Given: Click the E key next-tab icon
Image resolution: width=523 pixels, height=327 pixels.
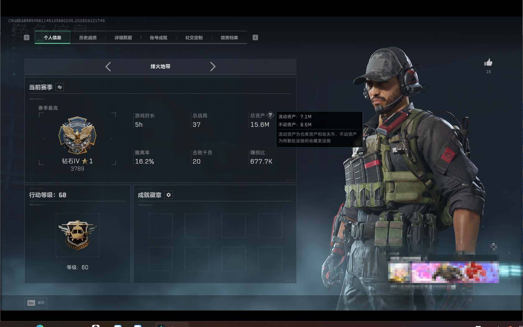Looking at the screenshot, I should click(255, 38).
